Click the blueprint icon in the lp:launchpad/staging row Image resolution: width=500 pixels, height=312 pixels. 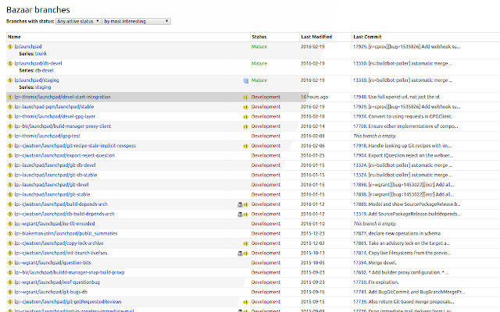245,81
